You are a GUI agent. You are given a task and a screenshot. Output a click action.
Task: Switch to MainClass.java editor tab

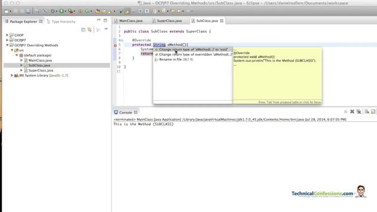(x=128, y=21)
